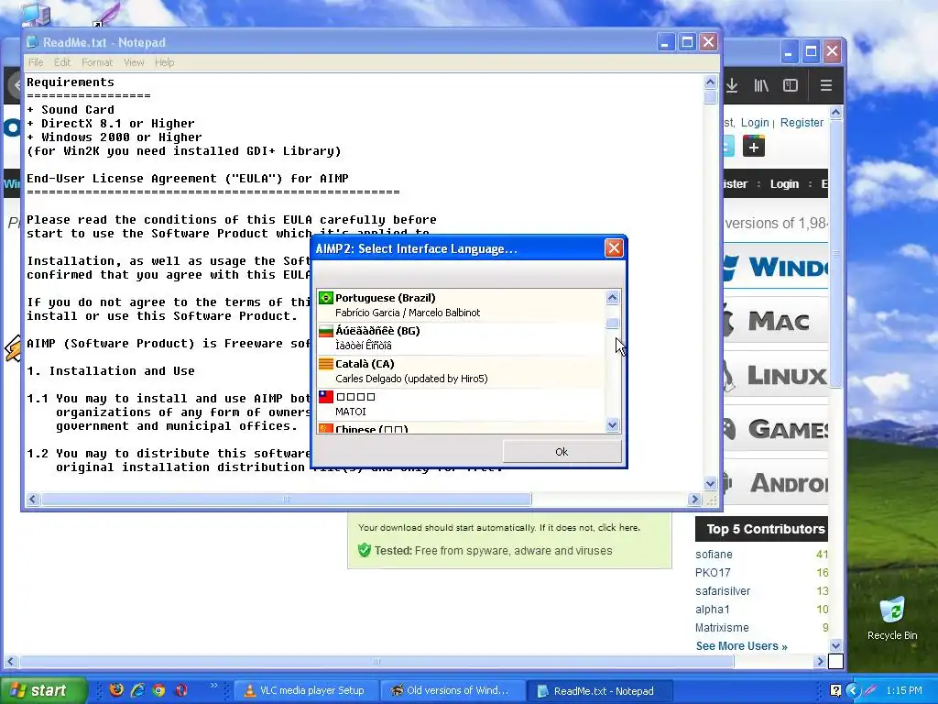Screen dimensions: 938x704
Task: Launch Chrome from the Quick Launch bar
Action: click(x=158, y=690)
